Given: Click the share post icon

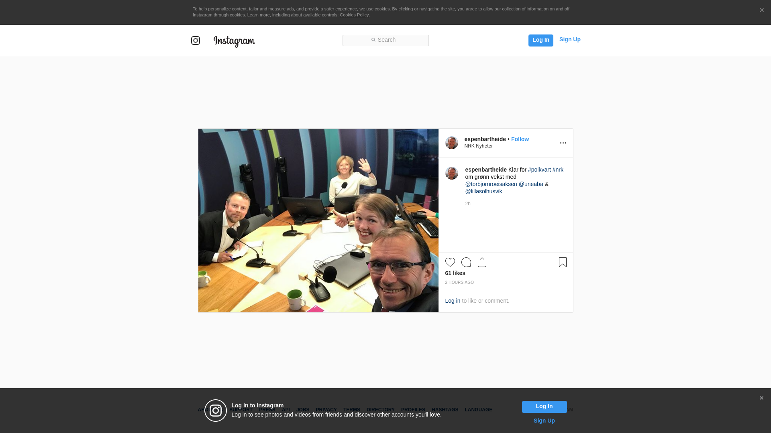Looking at the screenshot, I should coord(482,262).
